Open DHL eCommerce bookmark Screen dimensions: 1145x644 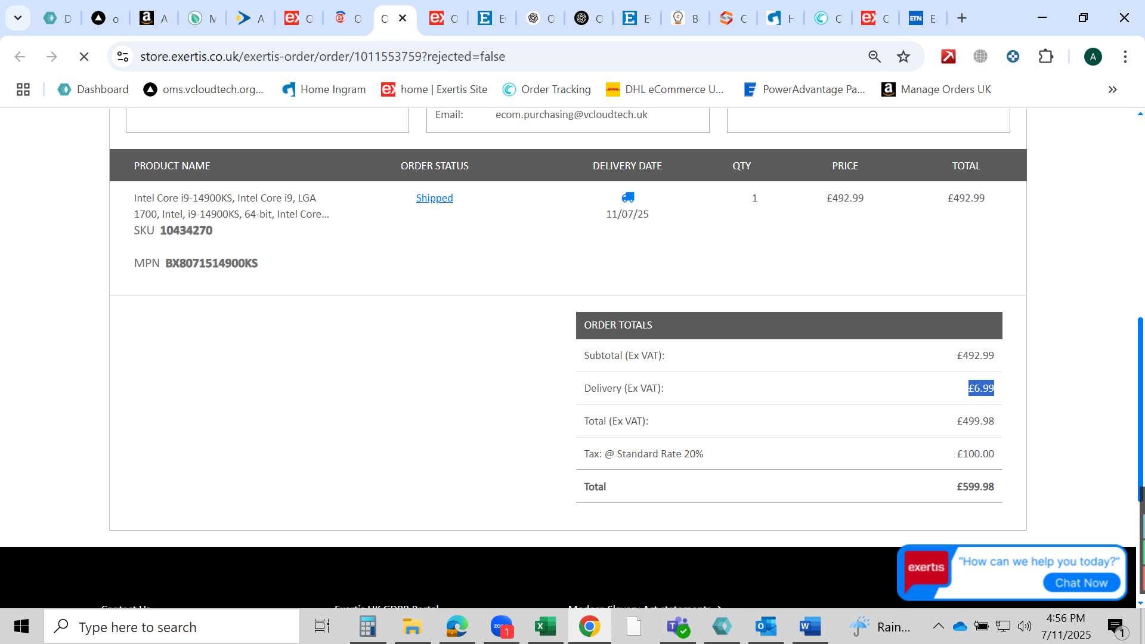coord(665,89)
